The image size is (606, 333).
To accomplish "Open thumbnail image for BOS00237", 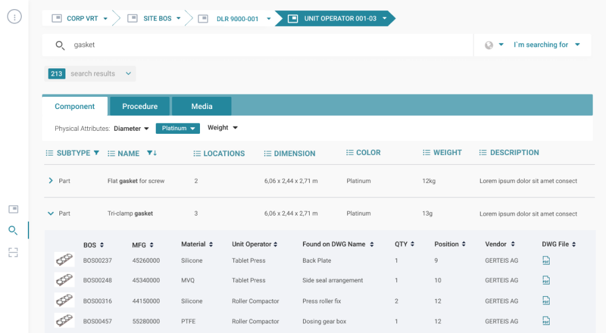I will pos(65,260).
